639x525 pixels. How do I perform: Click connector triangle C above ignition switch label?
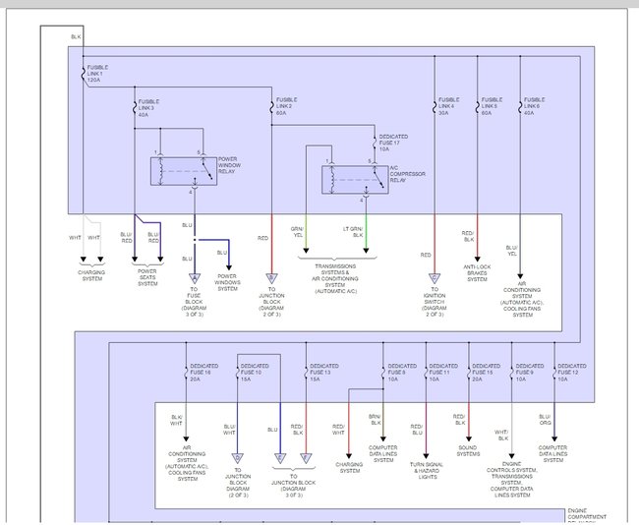(435, 279)
